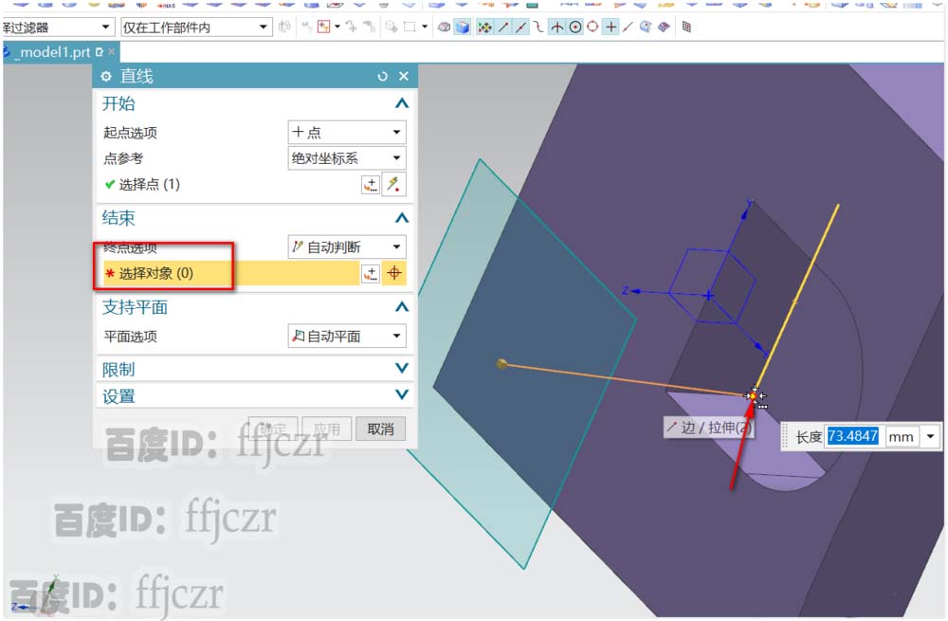Select the gray wireframe body display icon
The width and height of the screenshot is (948, 621).
point(445,27)
